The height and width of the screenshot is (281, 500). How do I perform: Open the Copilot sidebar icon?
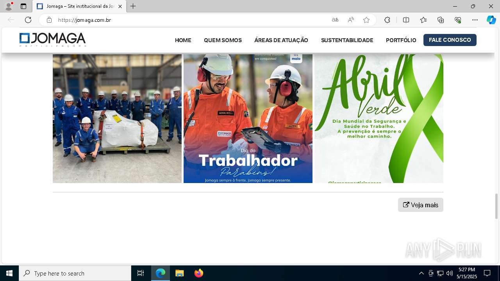(491, 20)
